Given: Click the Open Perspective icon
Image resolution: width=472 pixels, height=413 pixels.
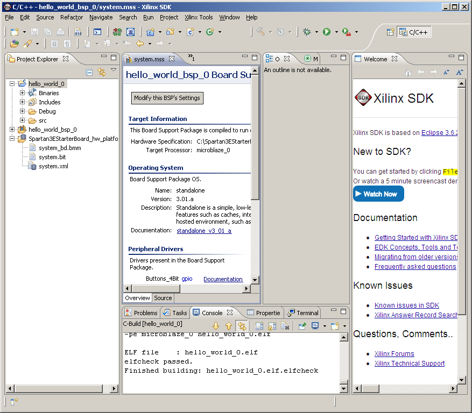Looking at the screenshot, I should pos(390,32).
